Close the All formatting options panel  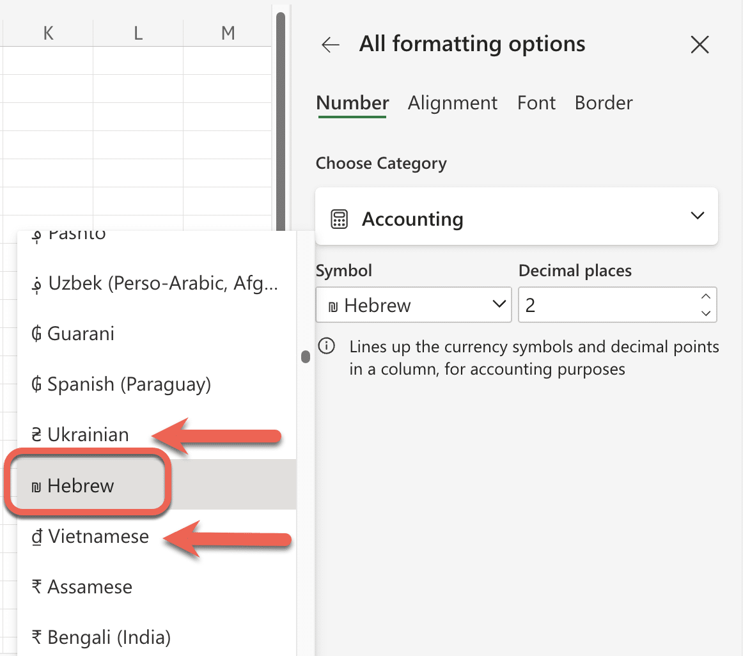pyautogui.click(x=700, y=45)
